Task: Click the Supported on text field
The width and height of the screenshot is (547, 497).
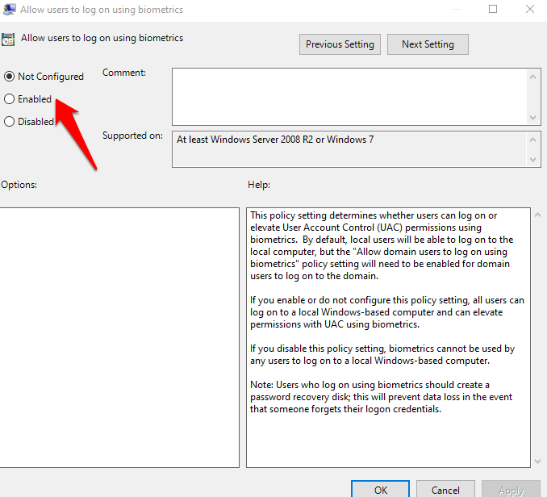Action: pos(349,149)
